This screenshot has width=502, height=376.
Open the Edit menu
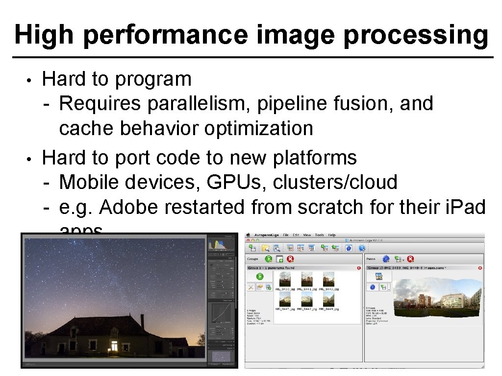pyautogui.click(x=296, y=235)
